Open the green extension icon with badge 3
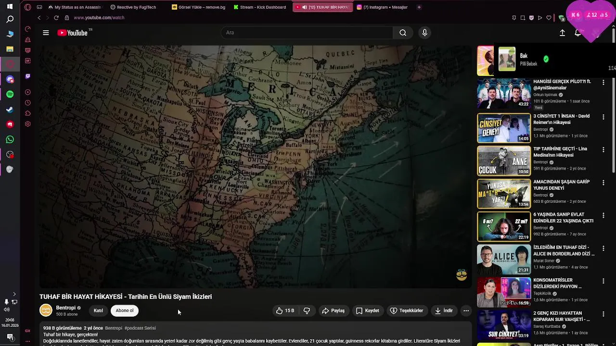This screenshot has height=346, width=616. (561, 18)
